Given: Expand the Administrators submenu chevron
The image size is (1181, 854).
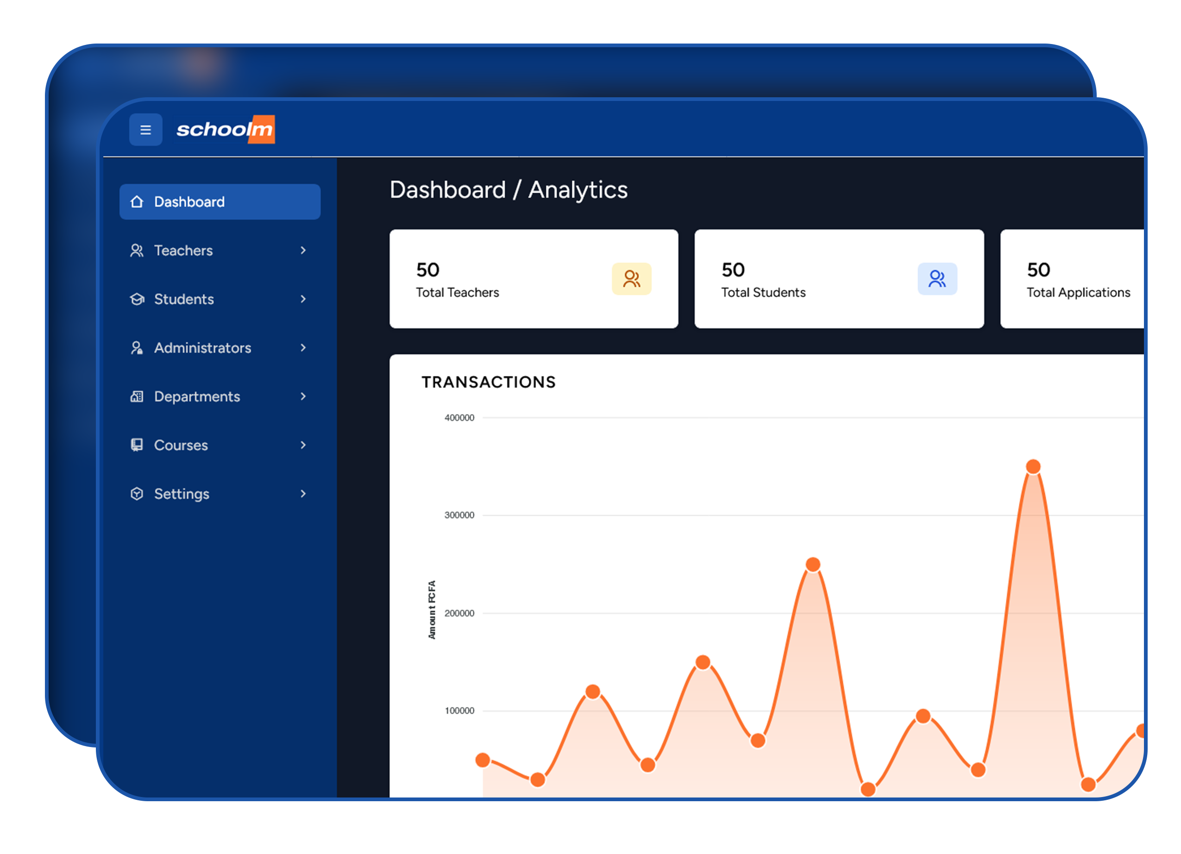Looking at the screenshot, I should (x=303, y=348).
